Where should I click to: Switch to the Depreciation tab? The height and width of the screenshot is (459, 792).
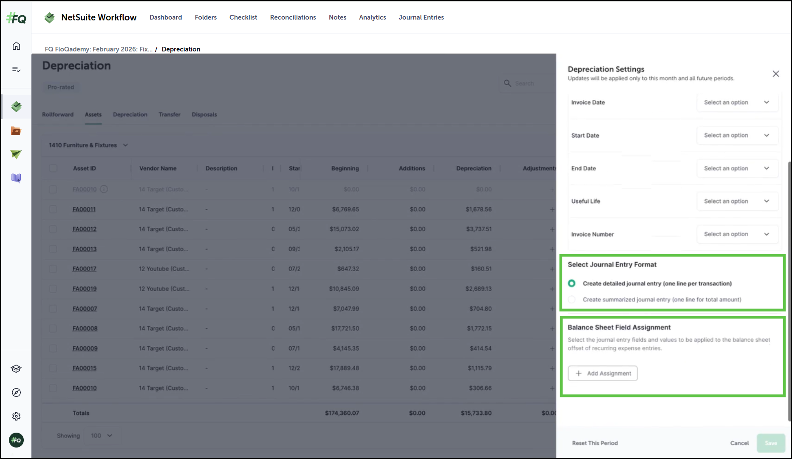(130, 115)
